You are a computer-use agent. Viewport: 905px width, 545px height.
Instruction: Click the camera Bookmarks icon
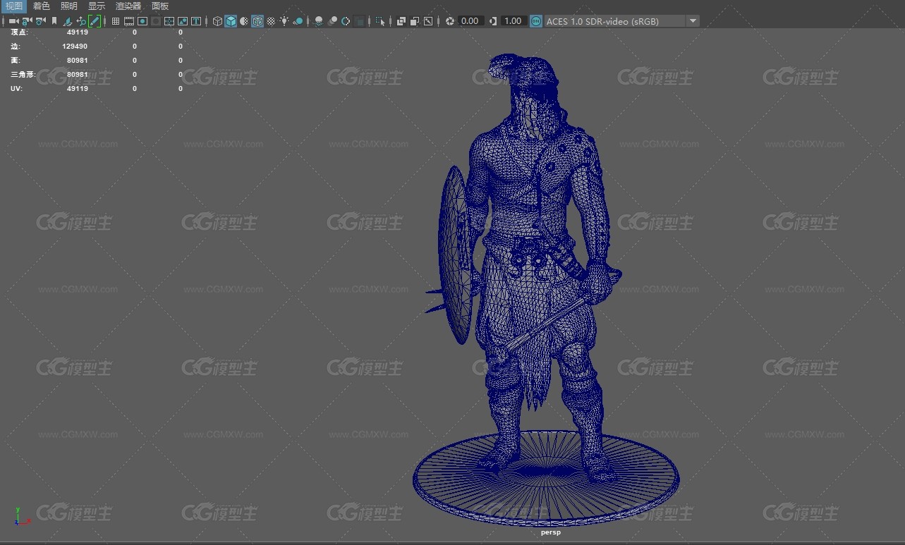click(x=54, y=21)
